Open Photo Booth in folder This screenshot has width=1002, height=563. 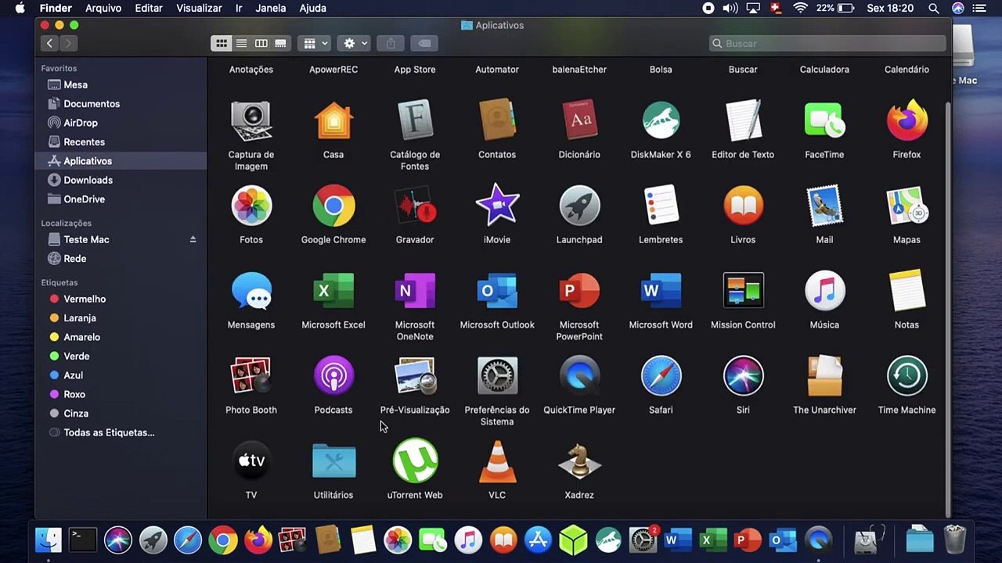251,377
